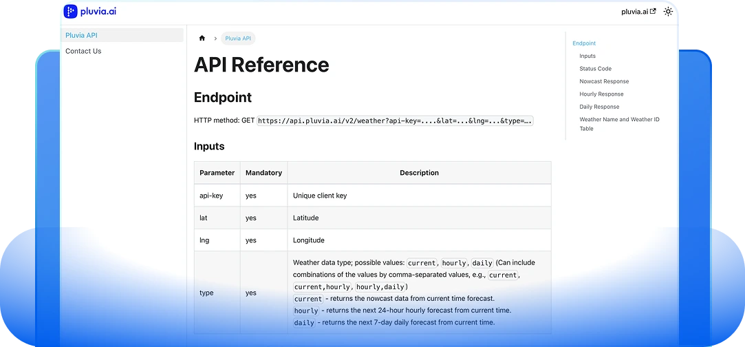Screen dimensions: 745x347
Task: Click the API endpoint URL code snippet
Action: (395, 120)
